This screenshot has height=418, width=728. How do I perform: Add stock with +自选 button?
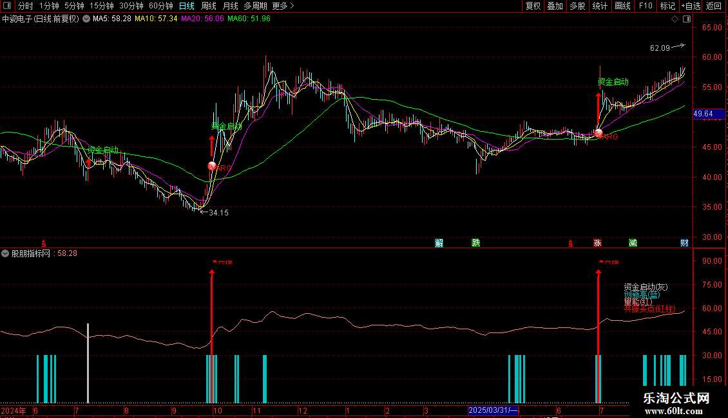pos(691,6)
